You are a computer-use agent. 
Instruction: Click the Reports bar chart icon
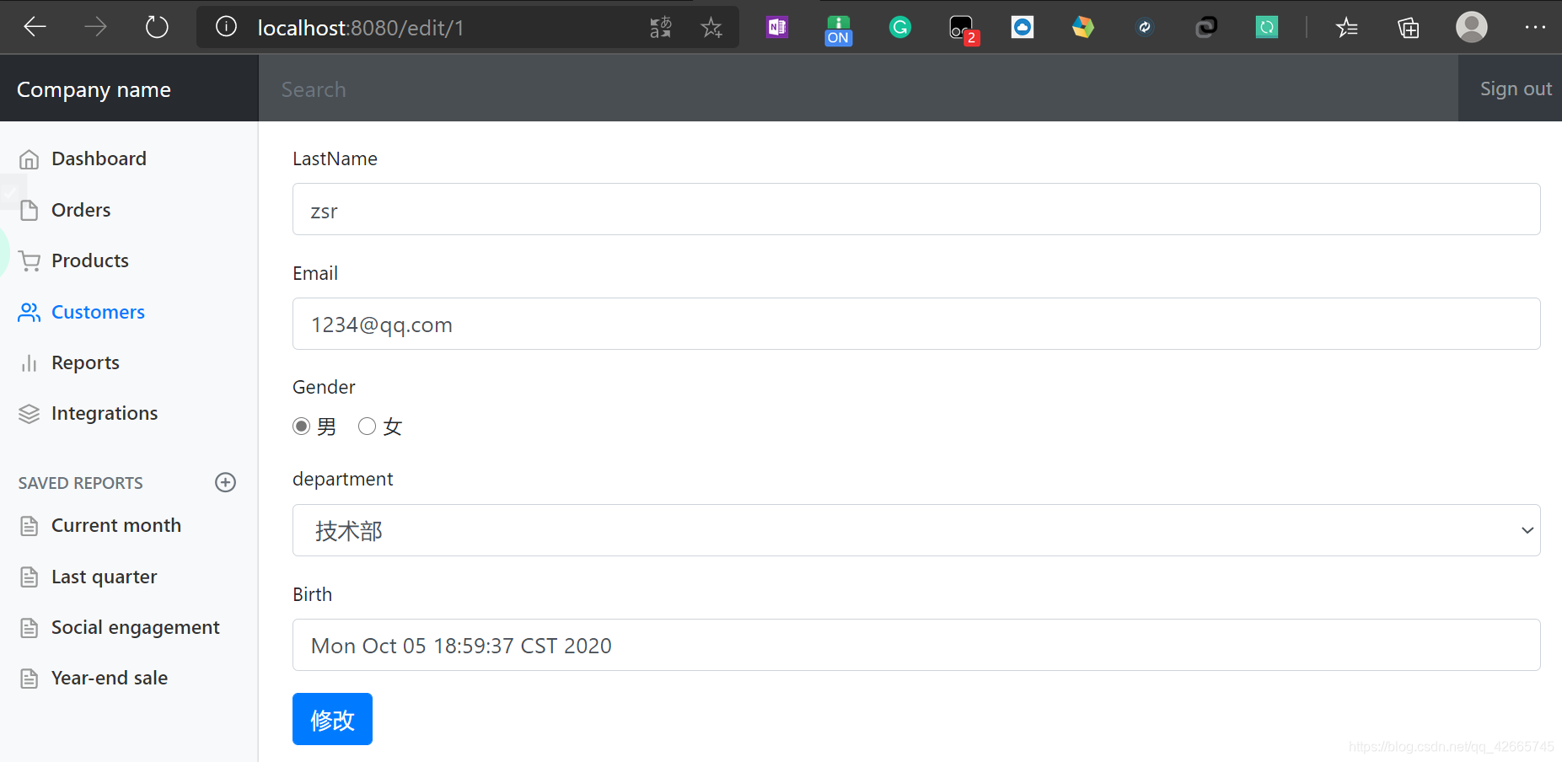coord(30,363)
